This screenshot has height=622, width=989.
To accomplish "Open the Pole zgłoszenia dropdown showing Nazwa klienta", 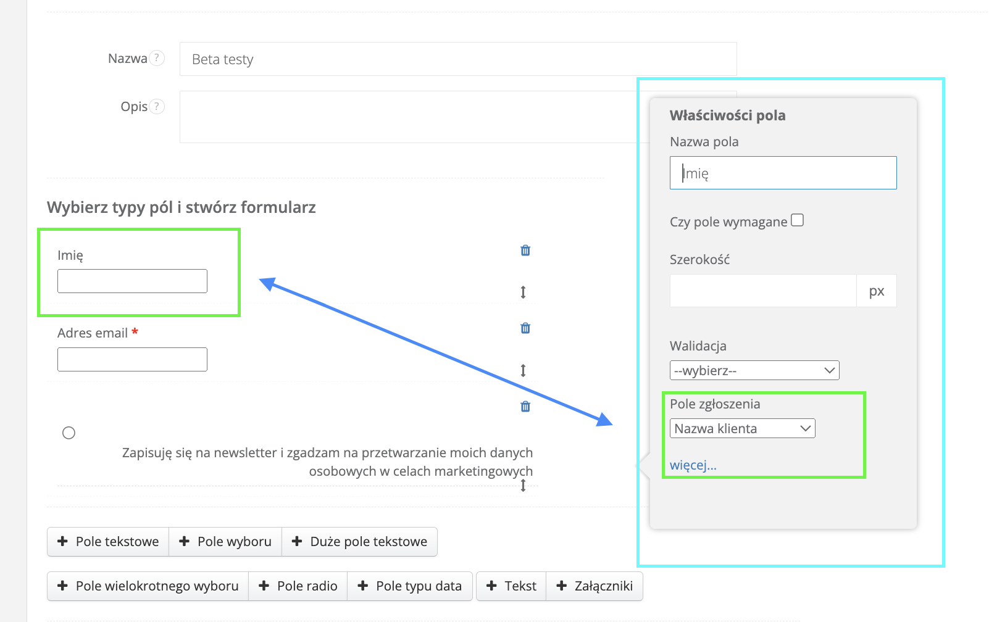I will coord(743,428).
